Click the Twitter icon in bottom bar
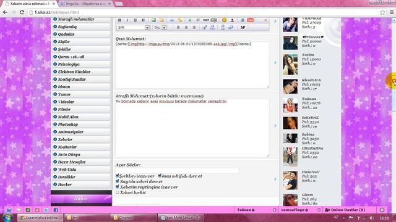396x222 pixels. point(46,210)
